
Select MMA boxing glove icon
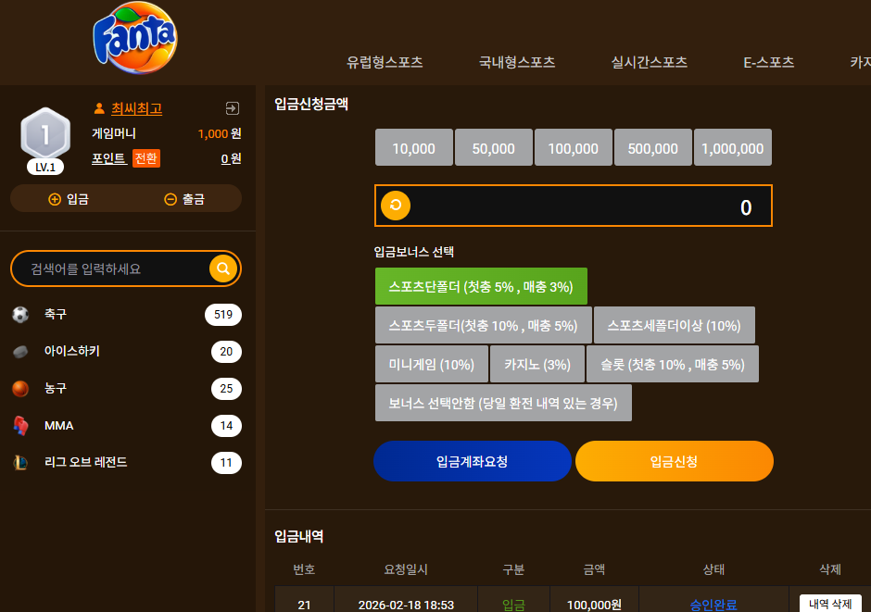point(20,426)
